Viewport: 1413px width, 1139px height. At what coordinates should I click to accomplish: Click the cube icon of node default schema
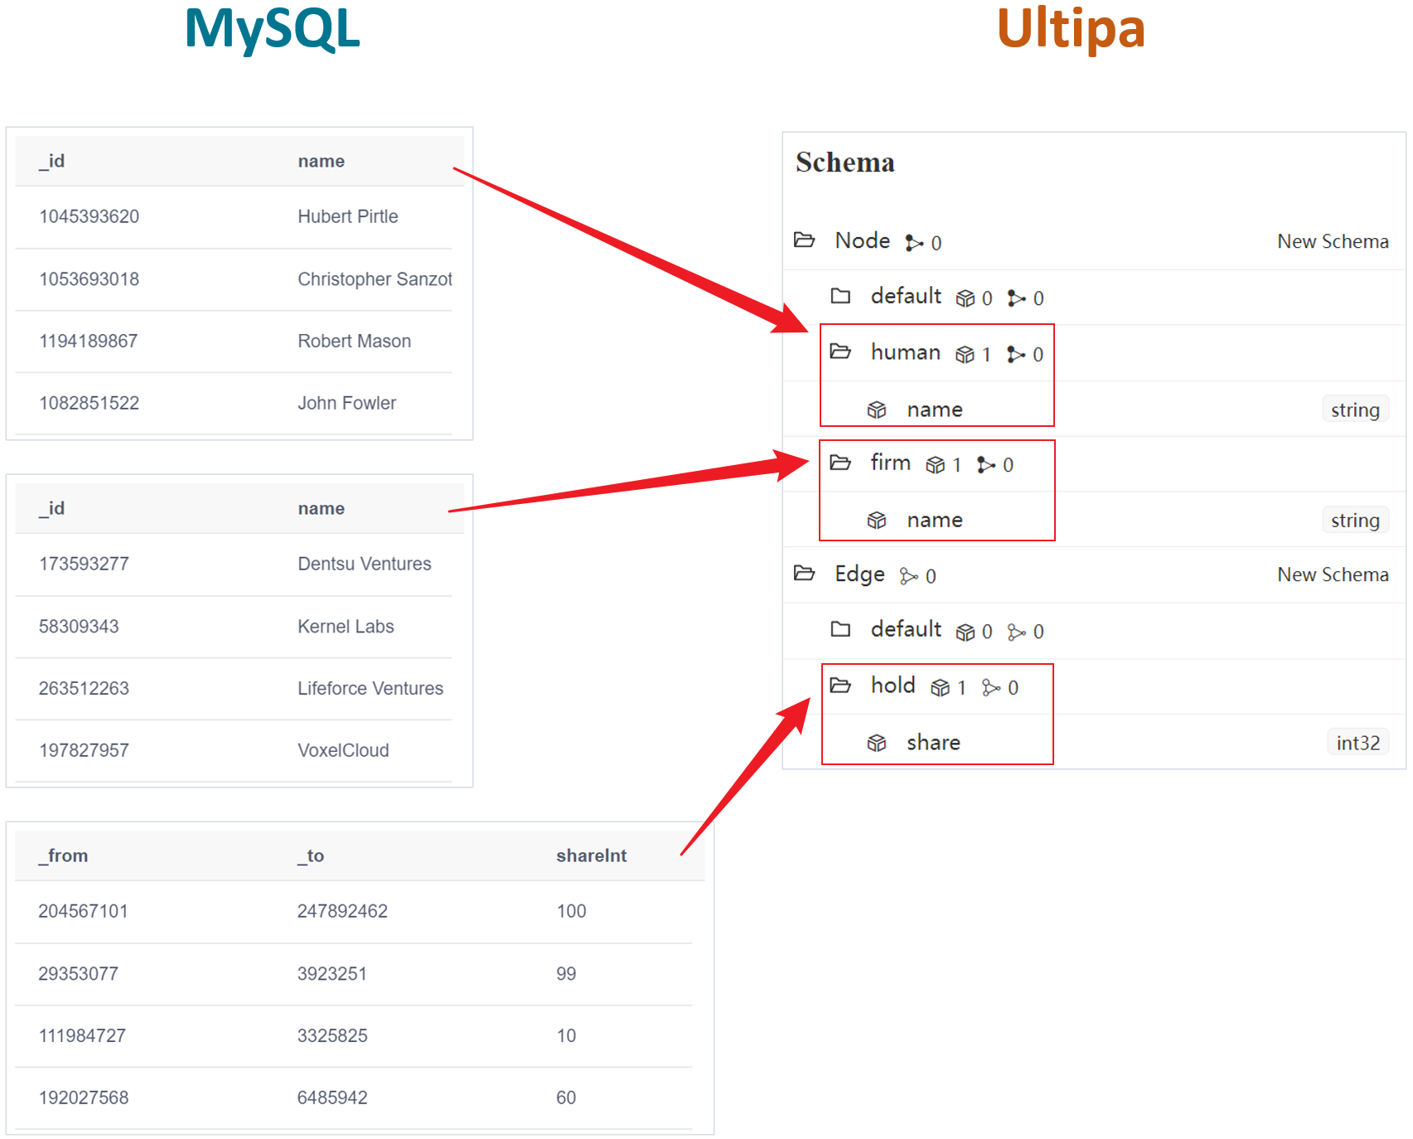pyautogui.click(x=965, y=298)
